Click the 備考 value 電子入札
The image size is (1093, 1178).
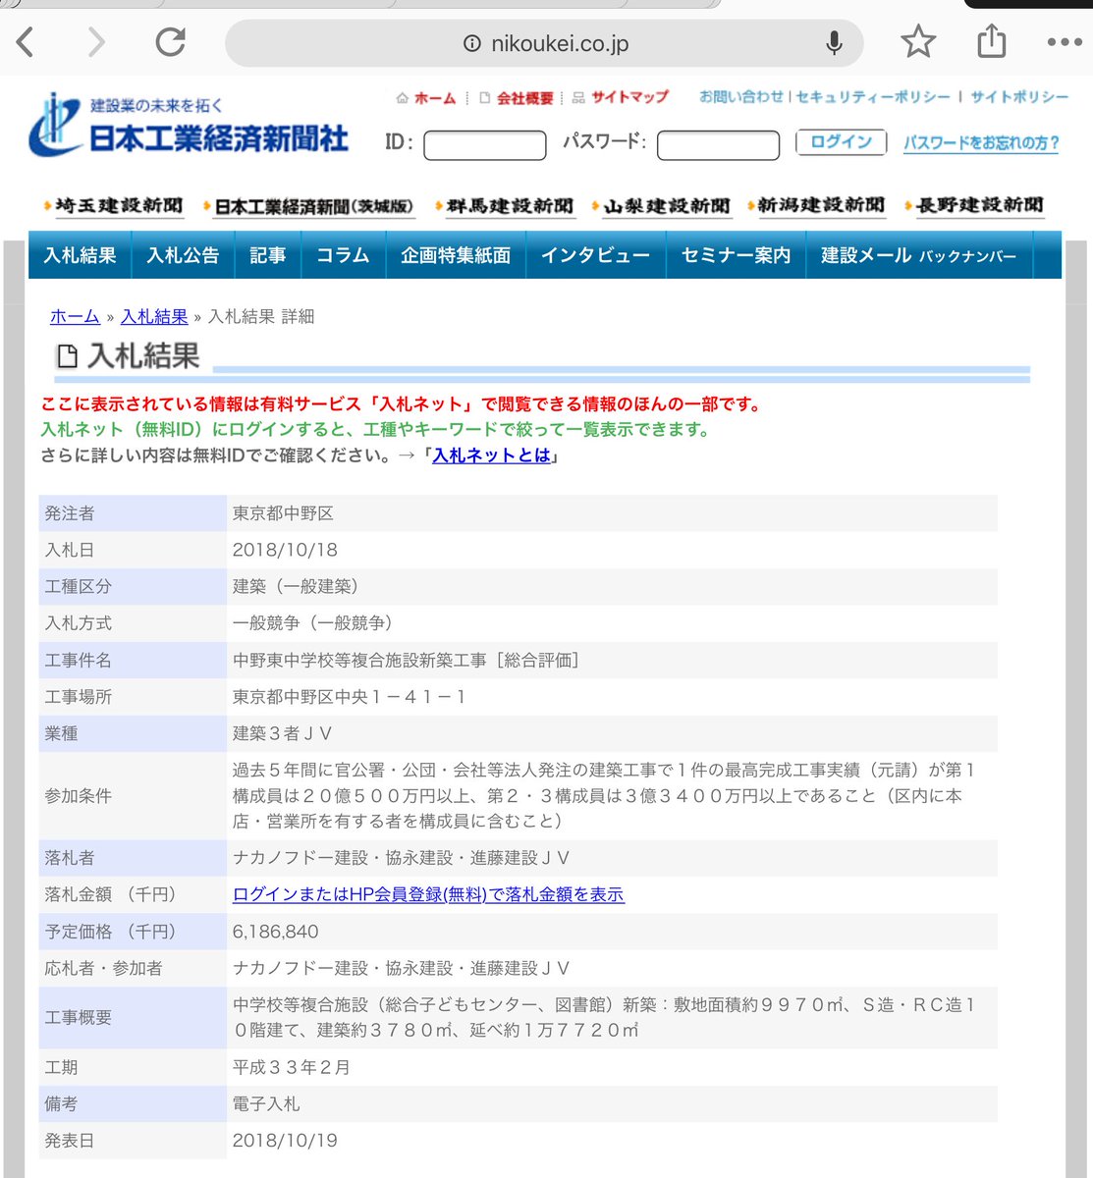(266, 1103)
